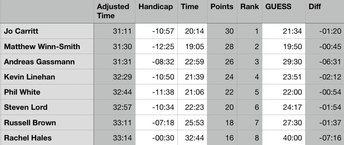Image resolution: width=344 pixels, height=145 pixels.
Task: Select Russell Brown's guess of 27:30
Action: 292,123
